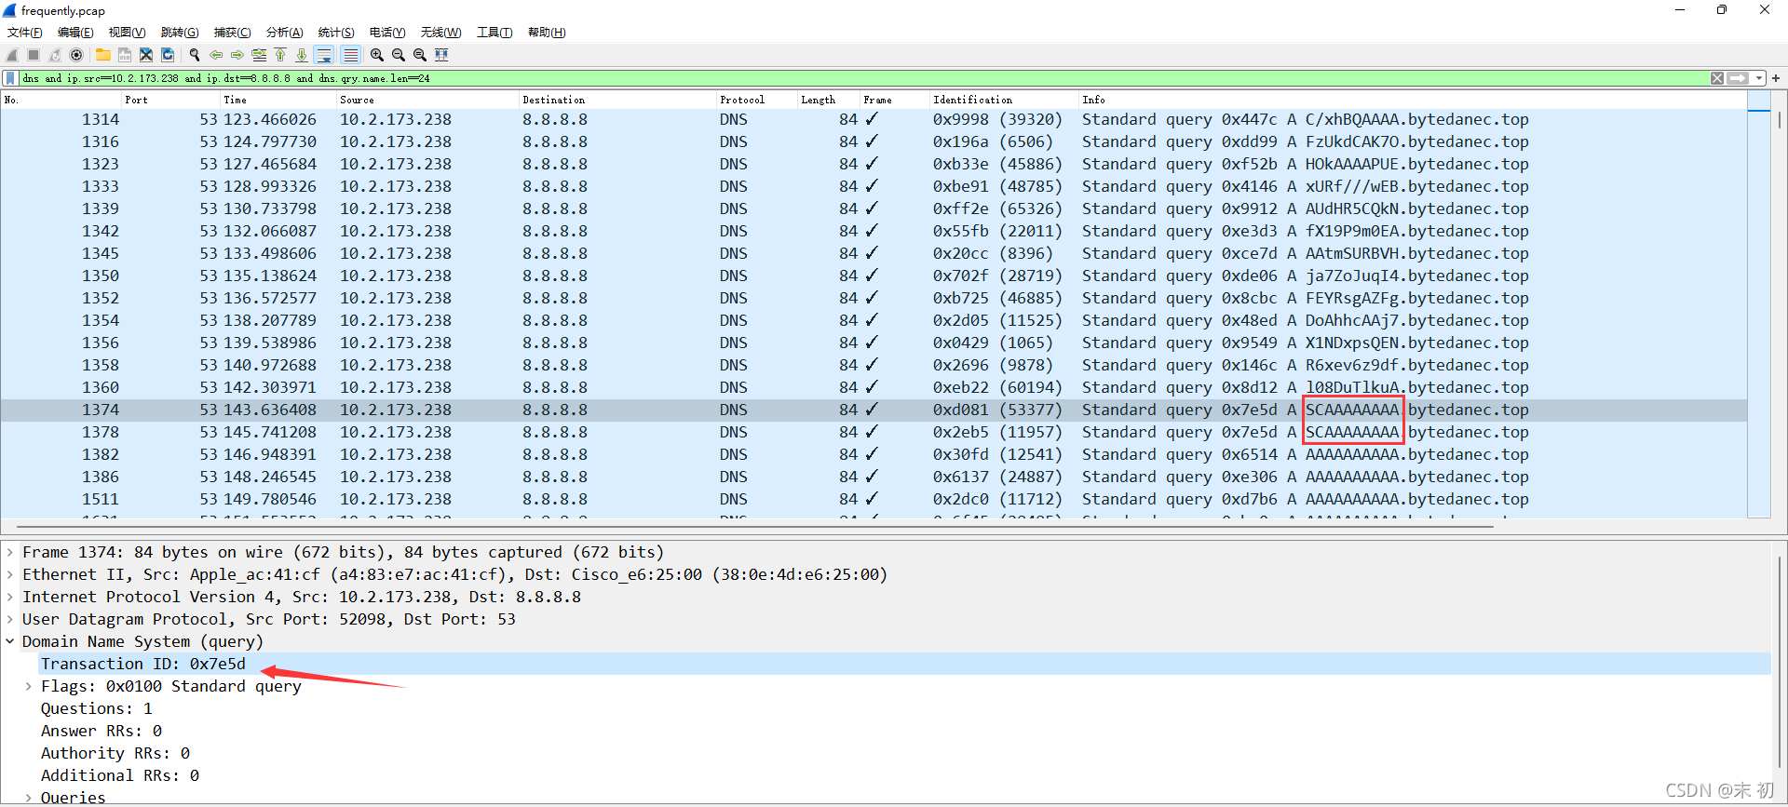Sort by the Protocol column header
1788x807 pixels.
pos(756,100)
